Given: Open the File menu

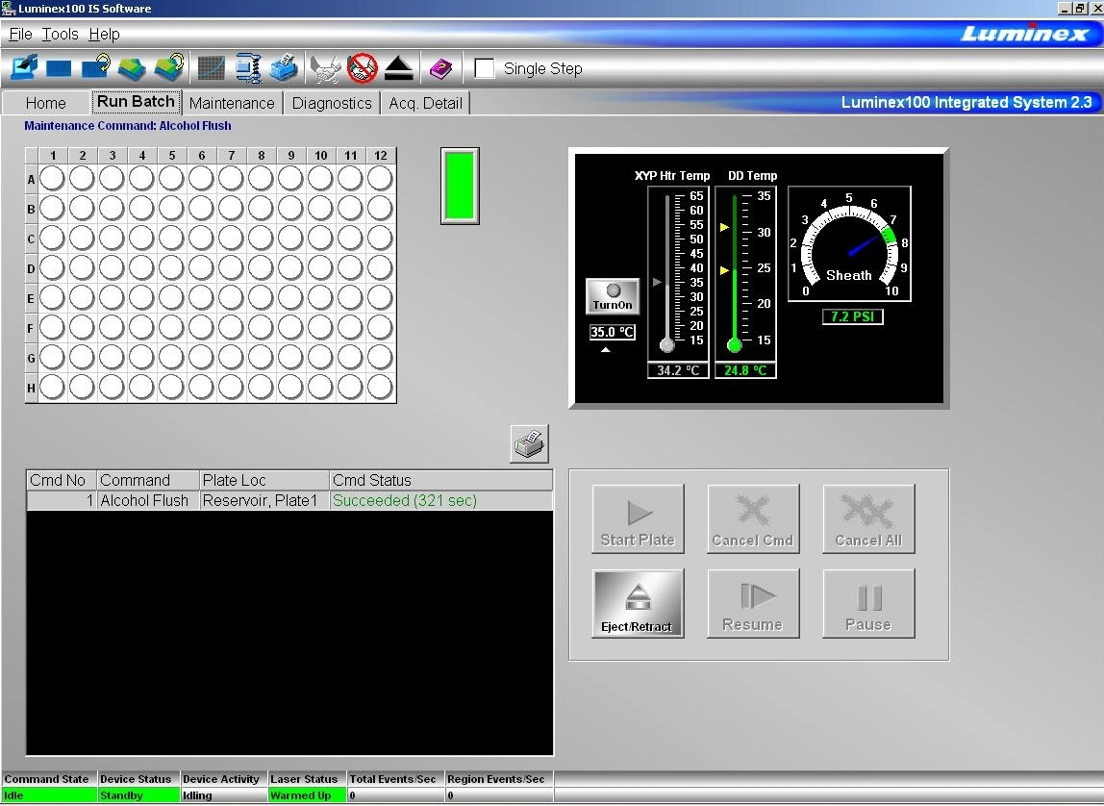Looking at the screenshot, I should point(20,34).
